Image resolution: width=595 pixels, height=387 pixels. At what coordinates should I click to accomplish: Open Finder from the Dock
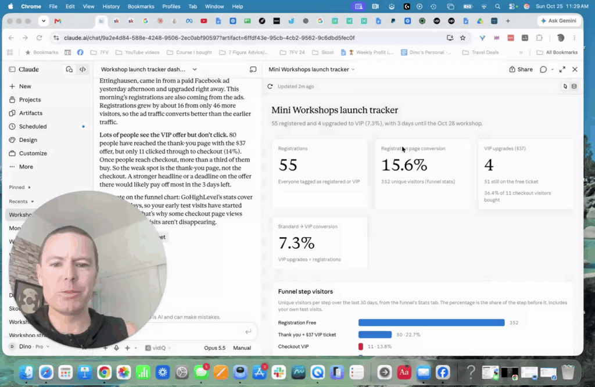27,372
